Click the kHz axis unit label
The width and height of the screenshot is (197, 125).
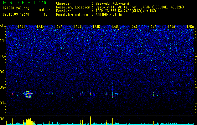pyautogui.click(x=3, y=25)
